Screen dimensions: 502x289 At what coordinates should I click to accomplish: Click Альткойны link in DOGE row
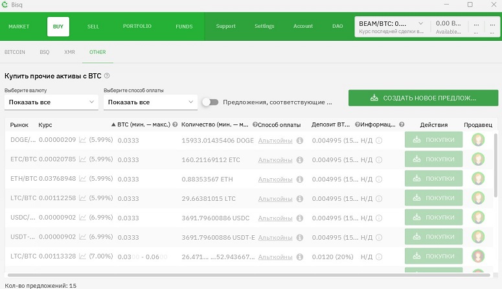pos(275,141)
